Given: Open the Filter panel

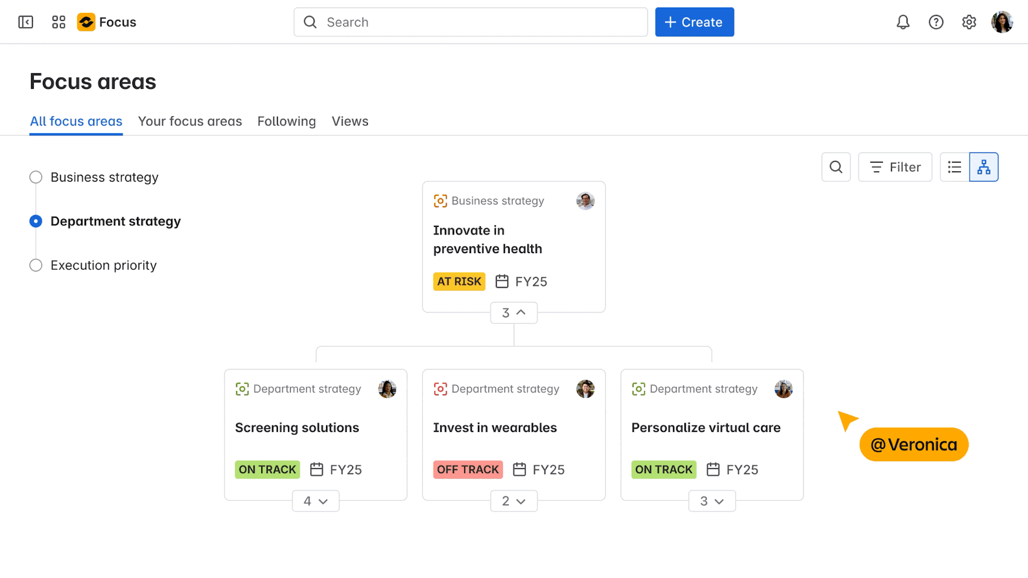Looking at the screenshot, I should [895, 167].
